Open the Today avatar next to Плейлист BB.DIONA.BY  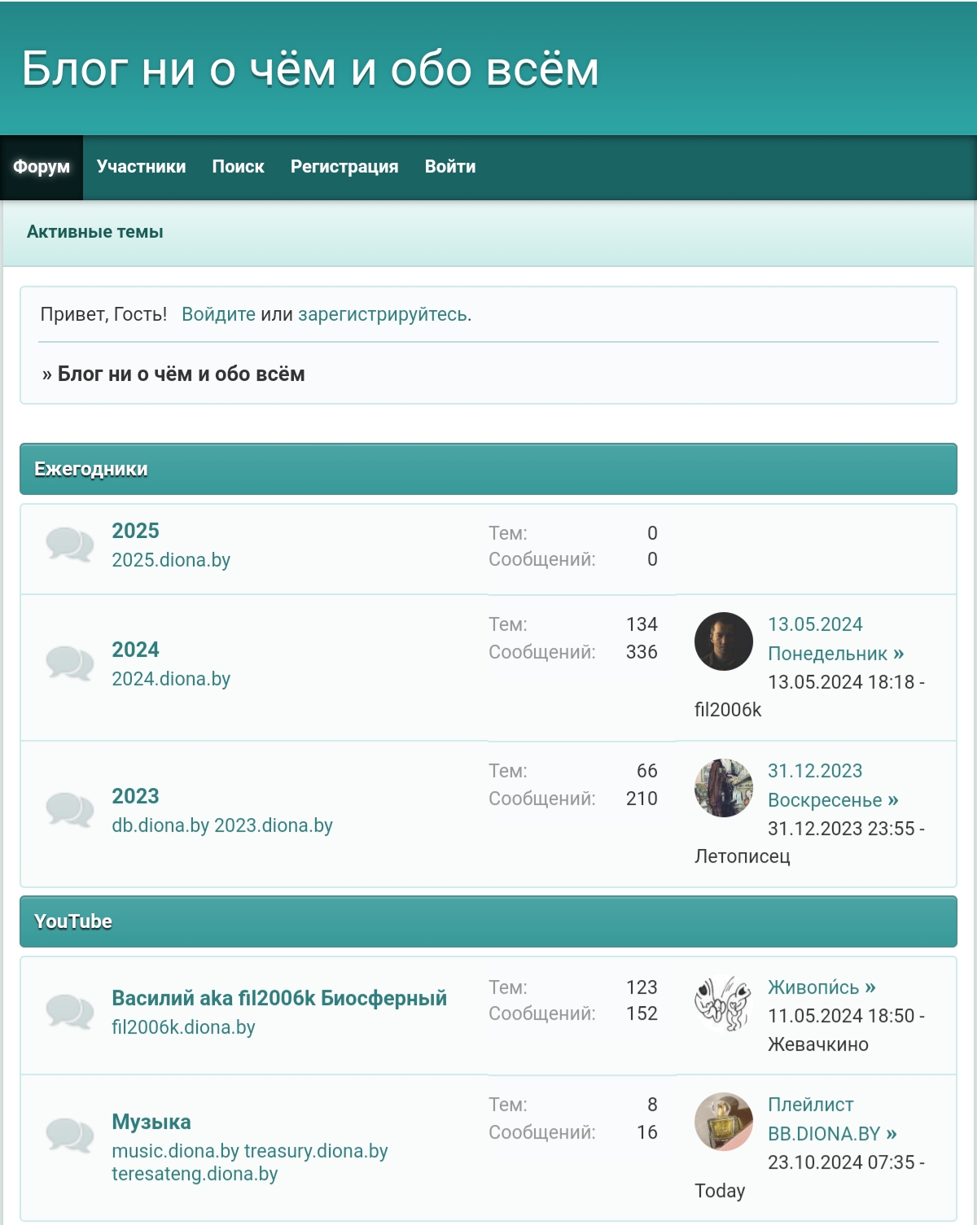pyautogui.click(x=724, y=1122)
